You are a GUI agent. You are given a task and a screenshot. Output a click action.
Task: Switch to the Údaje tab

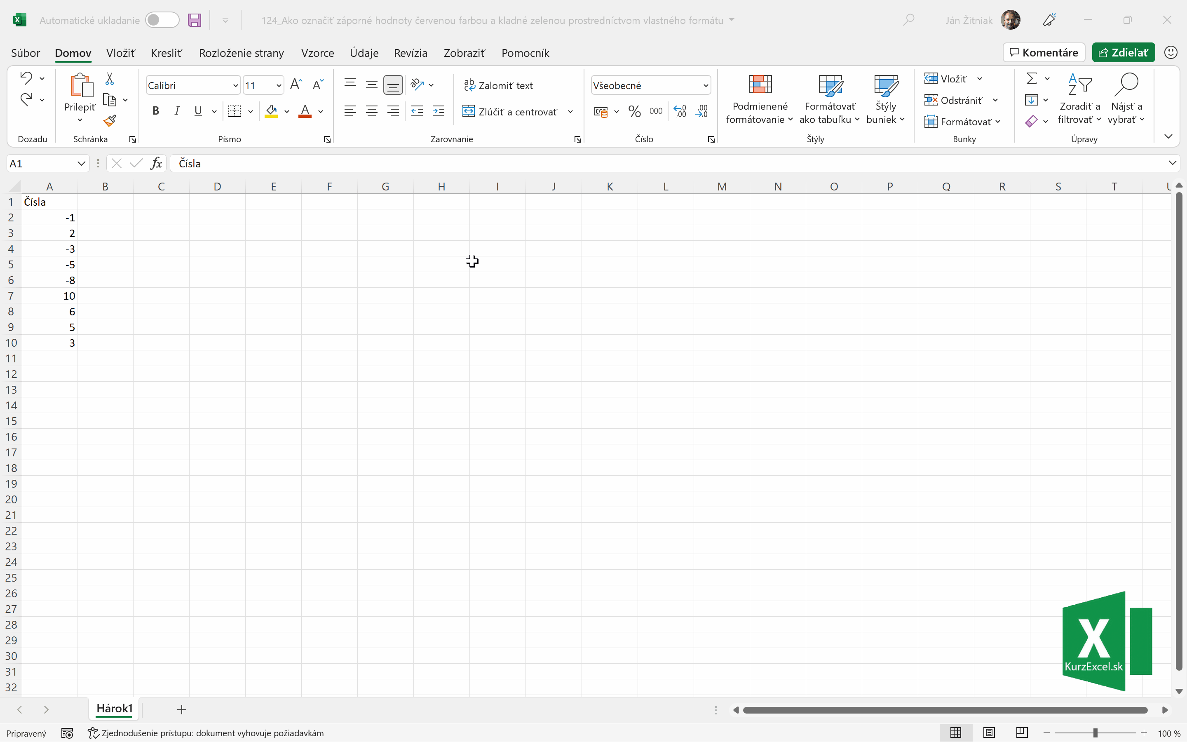tap(364, 52)
